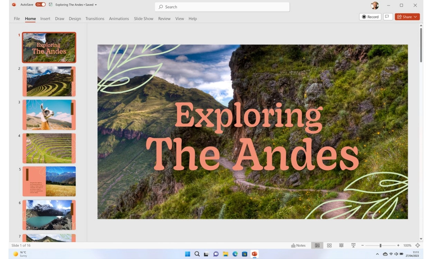Open the Comments pane icon

point(388,17)
